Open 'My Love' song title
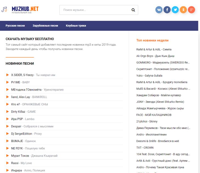 pyautogui.click(x=26, y=163)
